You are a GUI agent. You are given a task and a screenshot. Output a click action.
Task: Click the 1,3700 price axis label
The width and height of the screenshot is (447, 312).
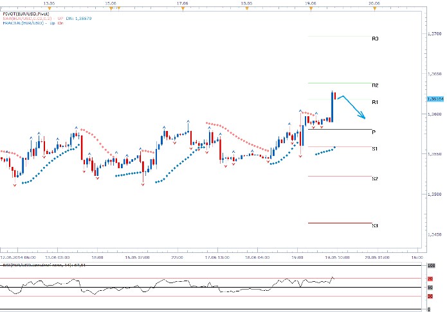coord(434,33)
